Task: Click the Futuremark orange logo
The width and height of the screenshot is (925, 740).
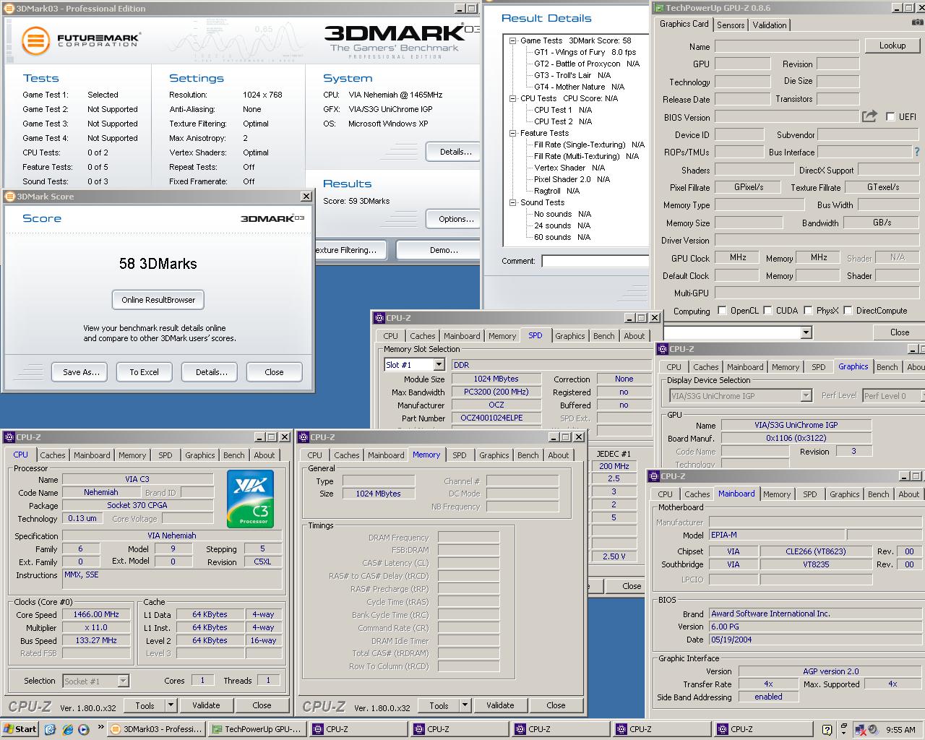Action: pyautogui.click(x=35, y=41)
